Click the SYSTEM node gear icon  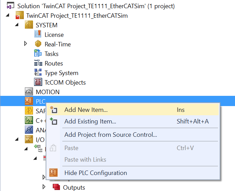tap(29, 25)
